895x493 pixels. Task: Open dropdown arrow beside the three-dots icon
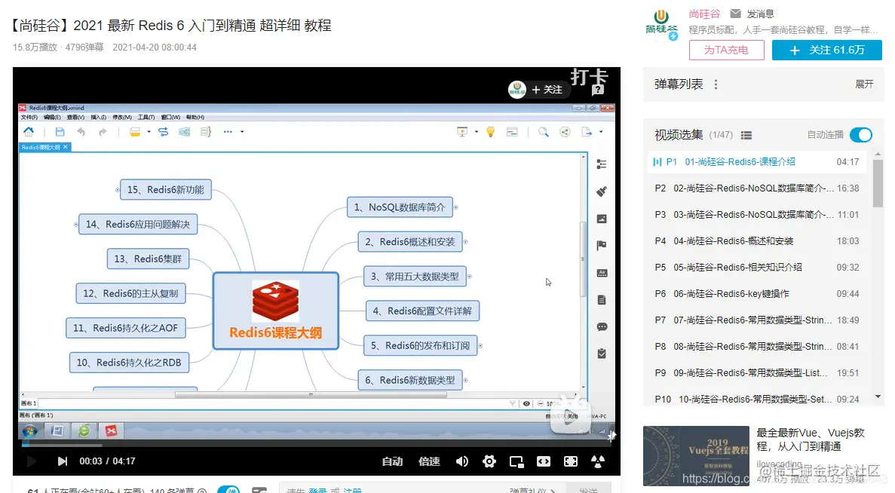(x=242, y=132)
